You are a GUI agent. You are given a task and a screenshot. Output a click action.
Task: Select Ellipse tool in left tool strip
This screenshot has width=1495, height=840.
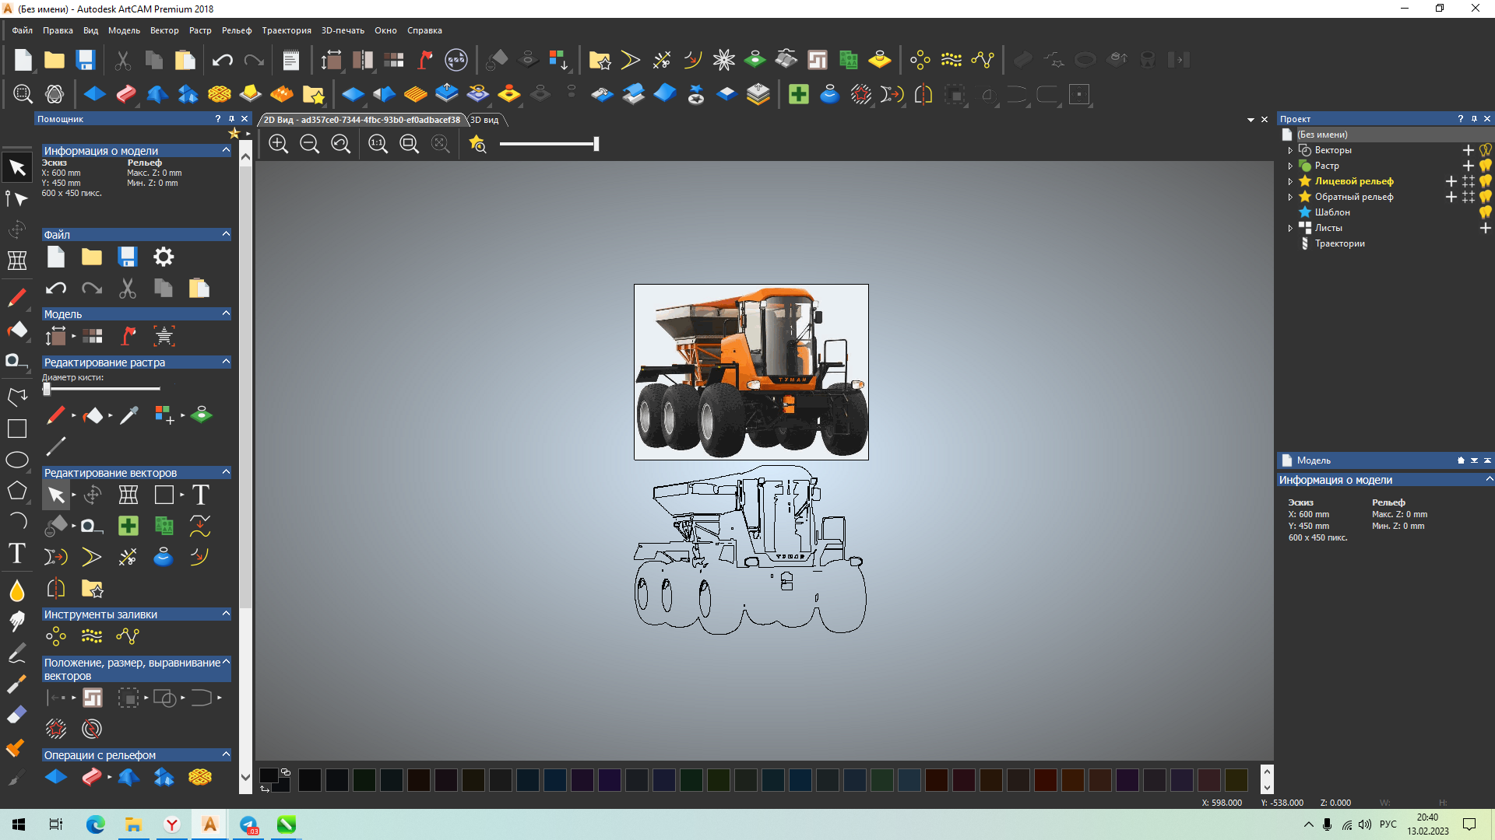17,460
